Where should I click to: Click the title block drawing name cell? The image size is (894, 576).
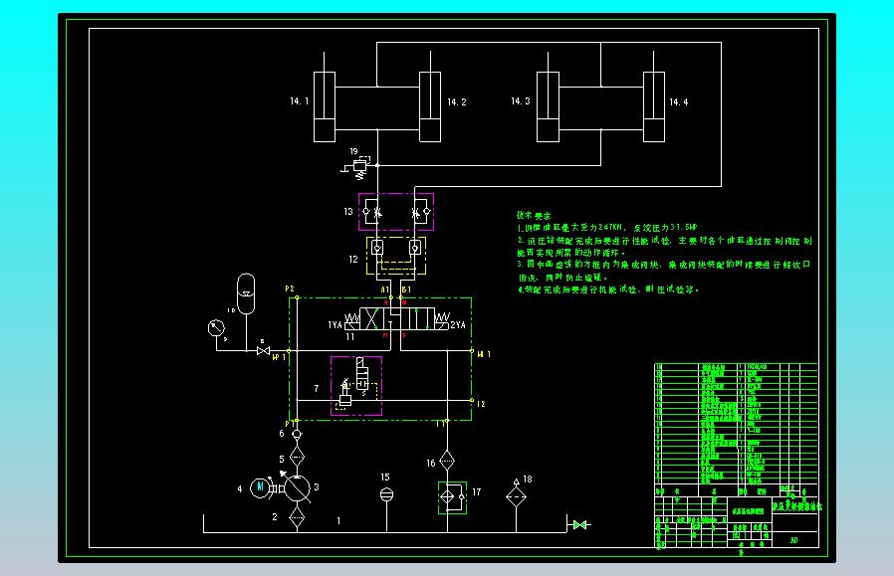pos(750,511)
